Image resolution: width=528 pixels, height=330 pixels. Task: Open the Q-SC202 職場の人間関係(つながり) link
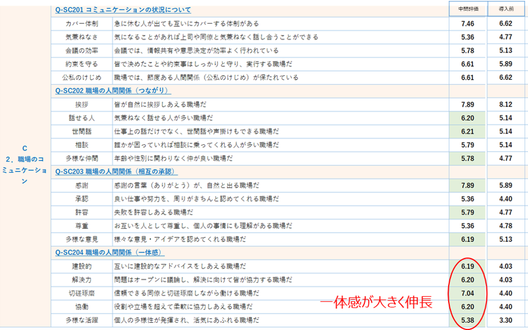point(113,91)
